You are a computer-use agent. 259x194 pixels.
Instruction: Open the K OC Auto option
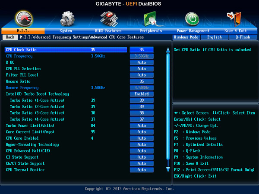pyautogui.click(x=142, y=63)
